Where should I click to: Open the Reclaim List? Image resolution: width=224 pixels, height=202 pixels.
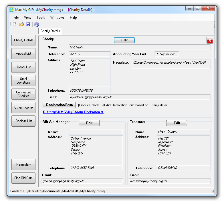(23, 121)
